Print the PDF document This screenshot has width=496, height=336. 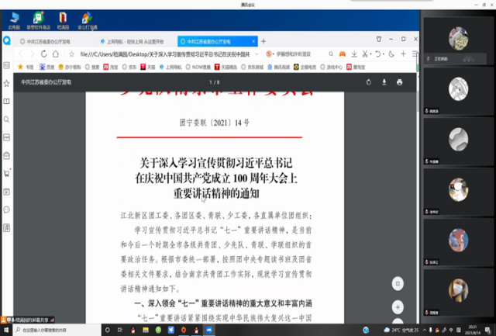tap(400, 82)
